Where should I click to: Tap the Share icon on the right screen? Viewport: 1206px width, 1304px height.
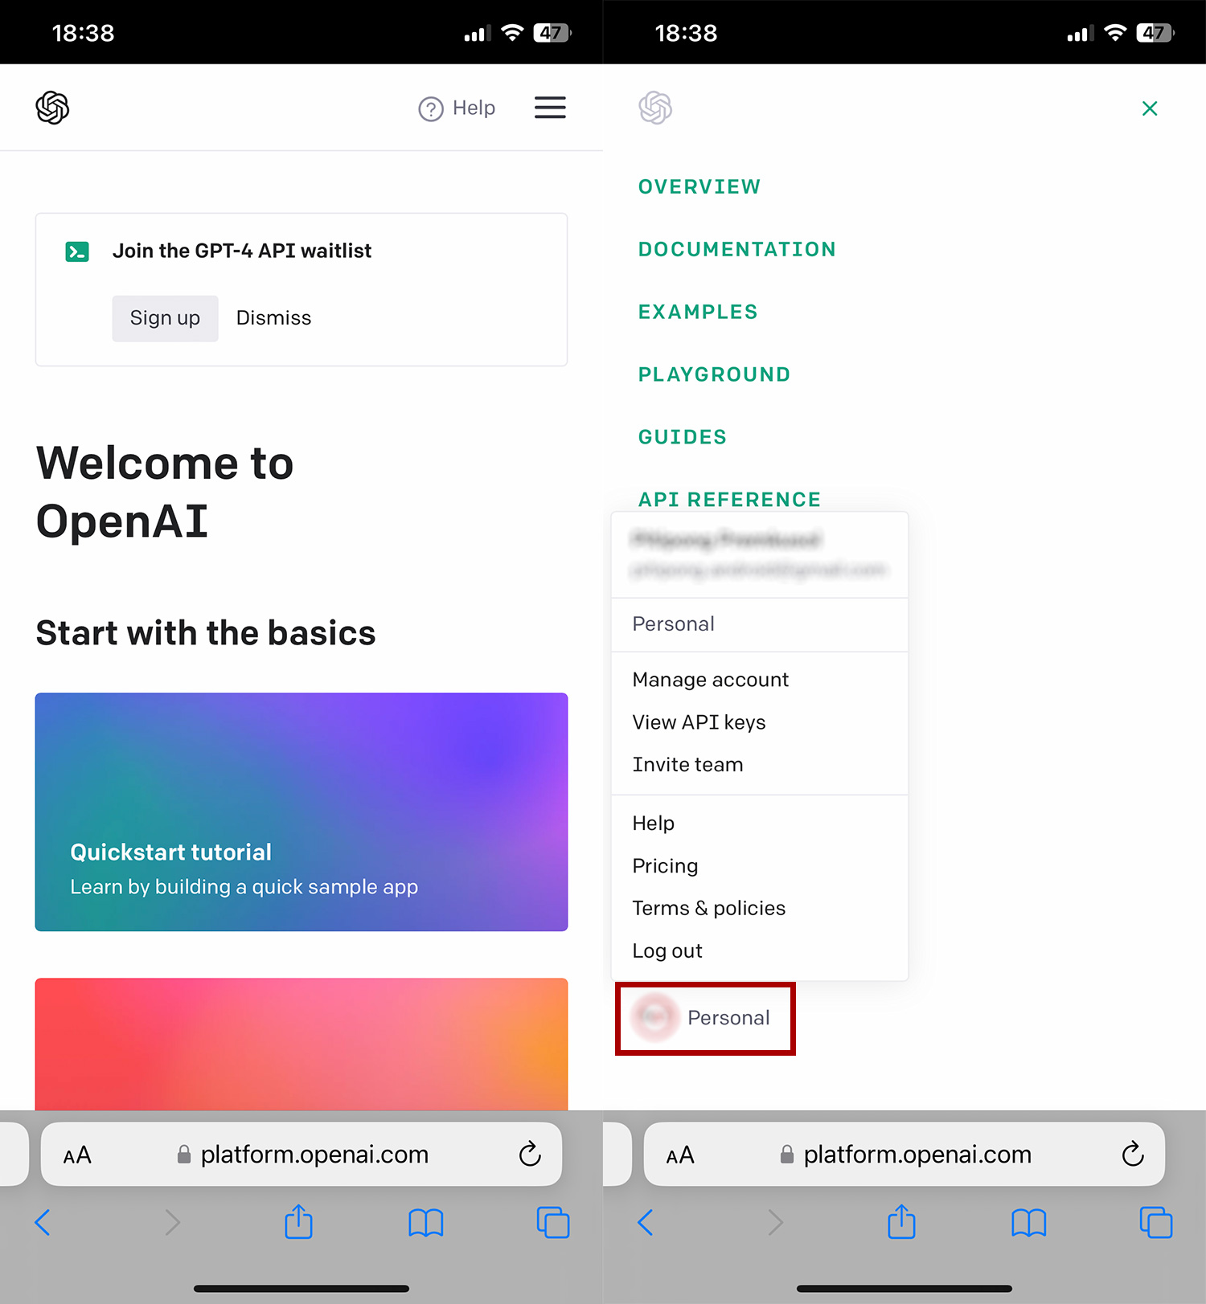click(x=901, y=1222)
